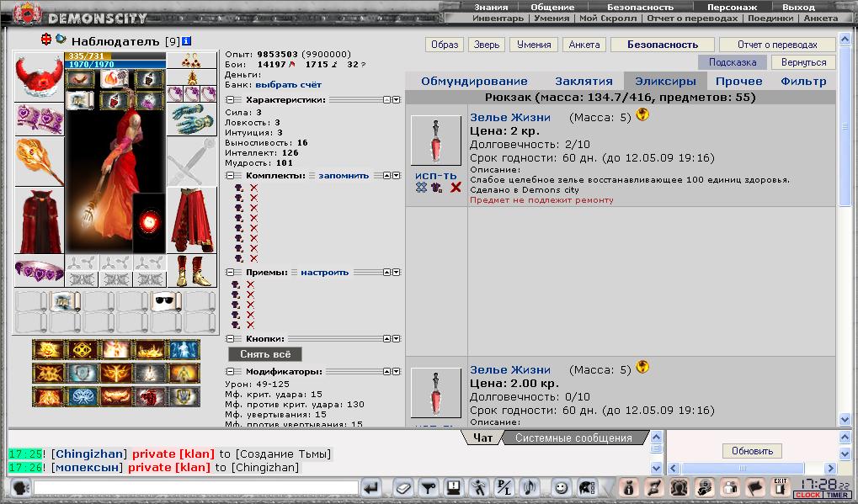Collapse the Кнопки section with minus box
This screenshot has height=504, width=858.
tap(231, 339)
